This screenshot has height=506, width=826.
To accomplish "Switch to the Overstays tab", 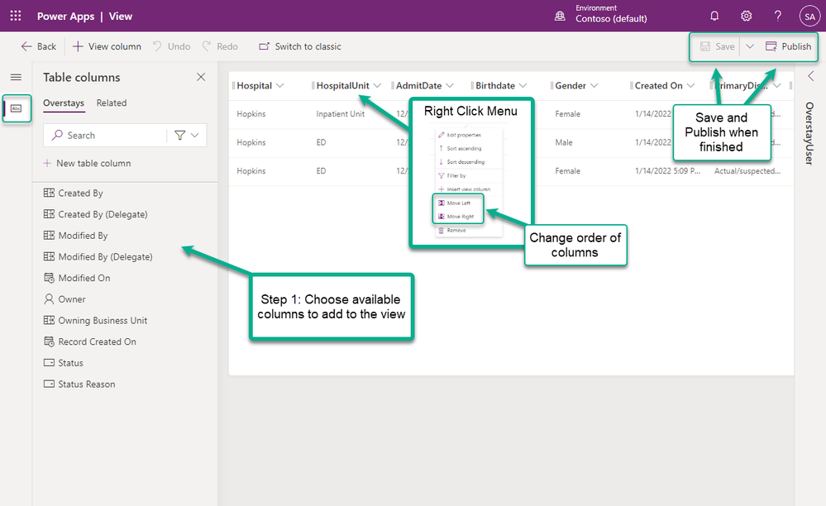I will pyautogui.click(x=64, y=103).
